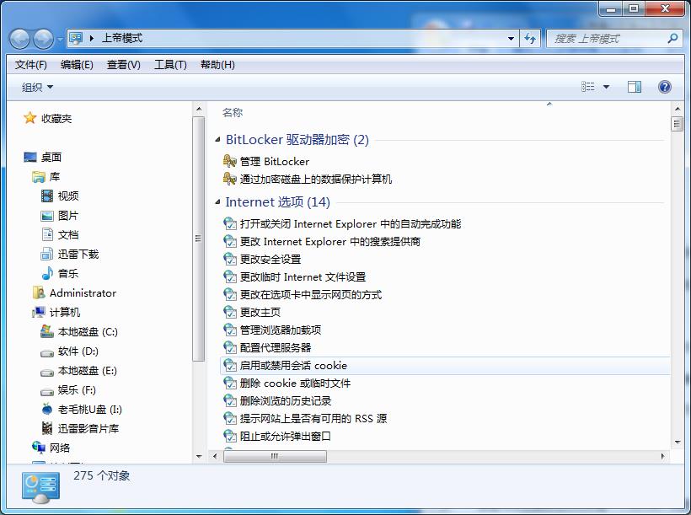Click the 软件 (D:) drive icon
This screenshot has width=691, height=515.
[x=47, y=352]
